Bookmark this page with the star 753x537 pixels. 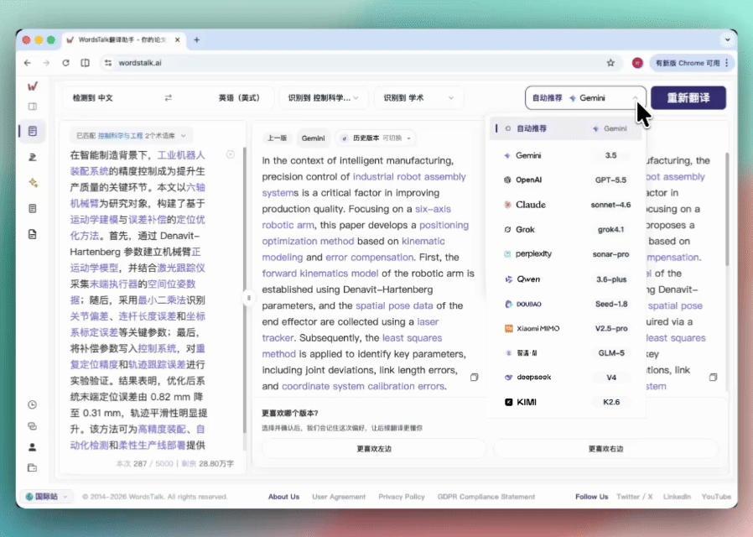(x=610, y=63)
